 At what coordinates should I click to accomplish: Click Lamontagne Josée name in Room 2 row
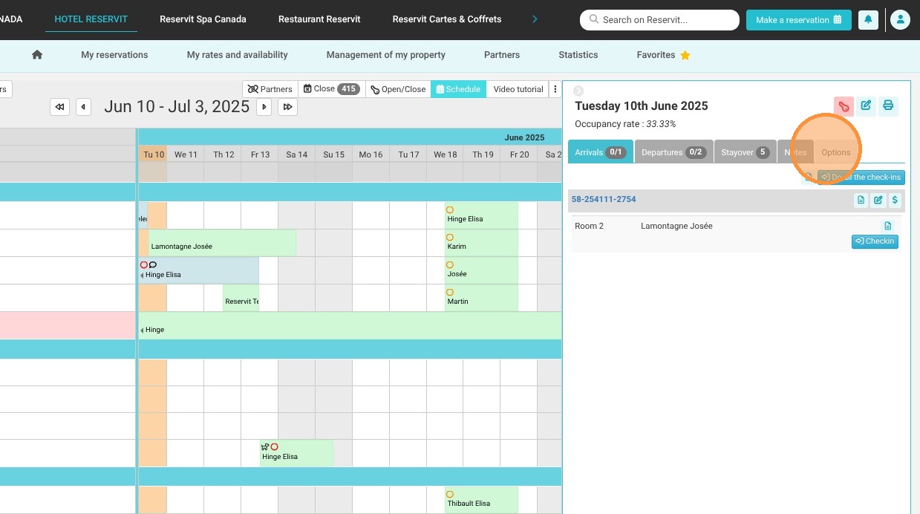click(x=676, y=226)
